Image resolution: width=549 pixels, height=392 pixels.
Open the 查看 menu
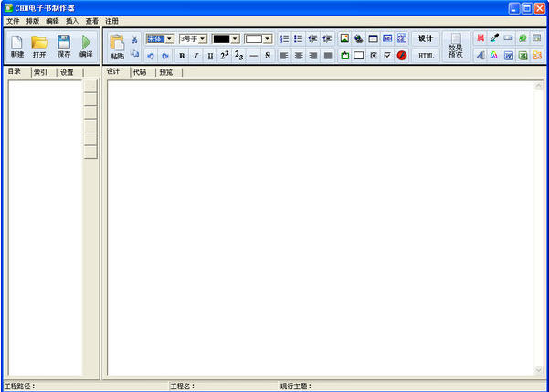coord(92,21)
